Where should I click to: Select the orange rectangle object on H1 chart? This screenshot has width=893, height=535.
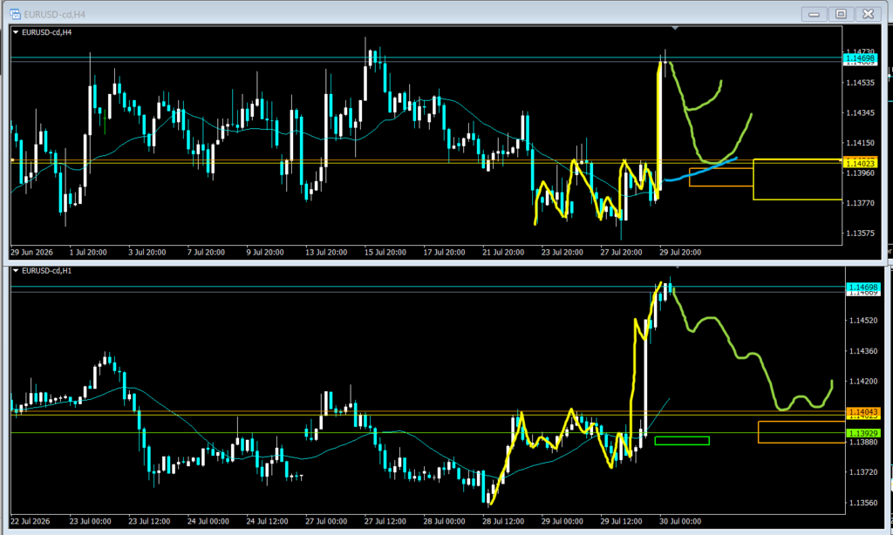pyautogui.click(x=801, y=432)
